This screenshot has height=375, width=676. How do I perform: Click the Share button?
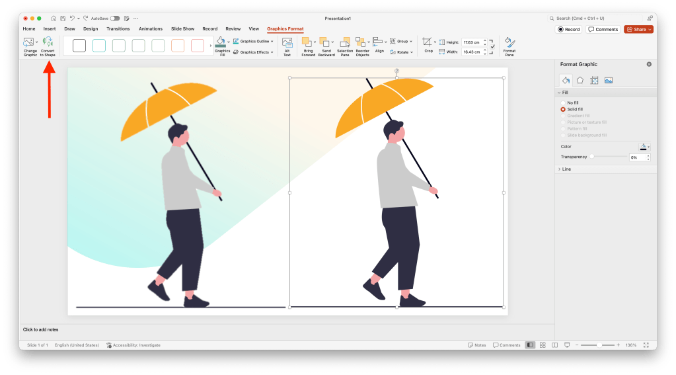pos(638,29)
